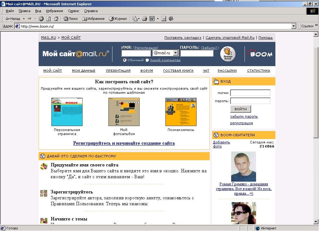Open the Назад history dropdown arrow
319x231 pixels.
24,19
